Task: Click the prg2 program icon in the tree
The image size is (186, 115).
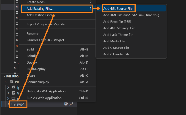Action: click(13, 104)
